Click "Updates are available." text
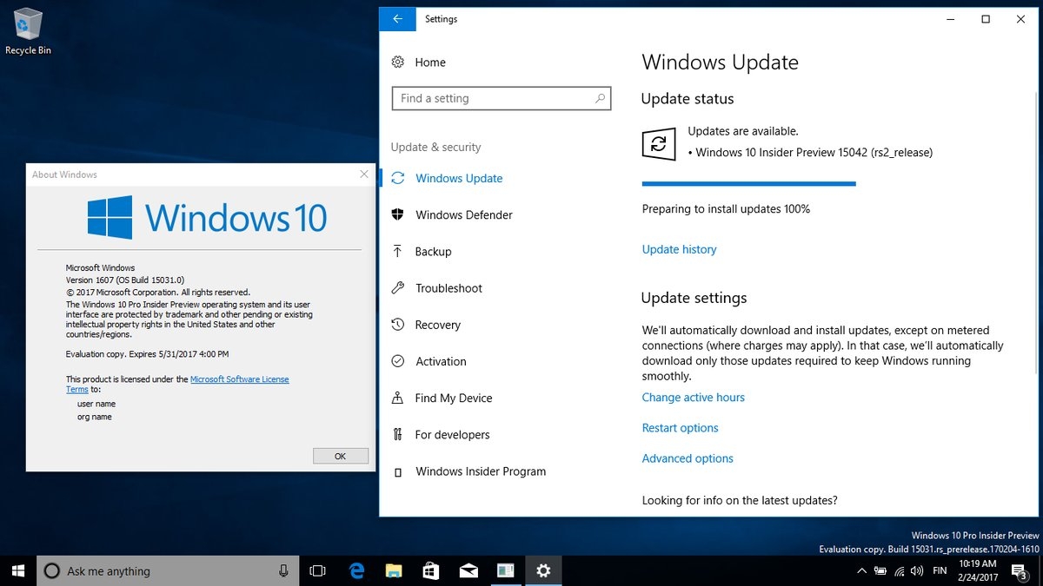 click(x=743, y=131)
